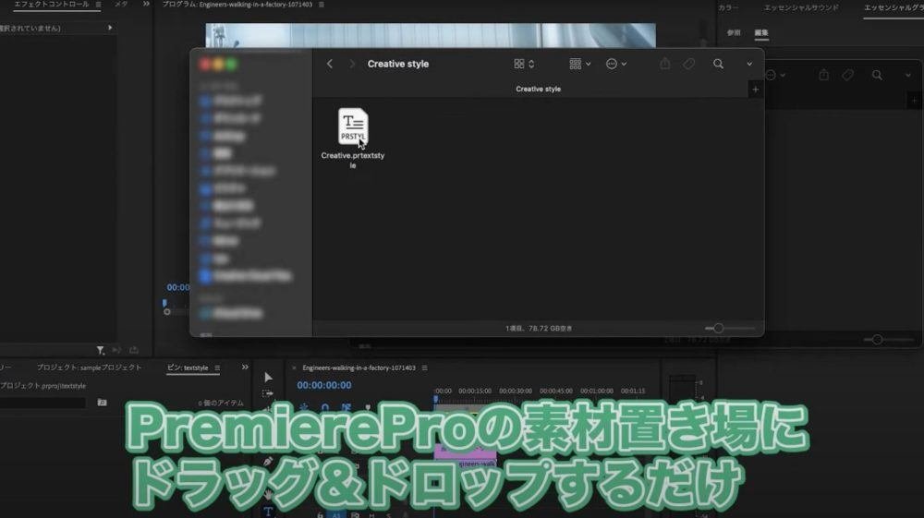This screenshot has width=924, height=518.
Task: Select the Creative style tab in Finder
Action: point(538,89)
